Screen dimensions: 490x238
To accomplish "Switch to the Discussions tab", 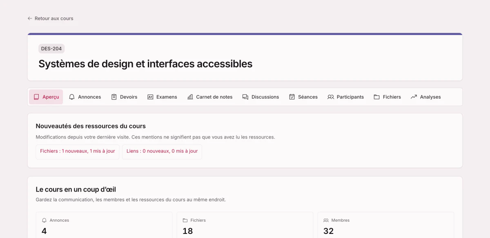I will click(261, 97).
